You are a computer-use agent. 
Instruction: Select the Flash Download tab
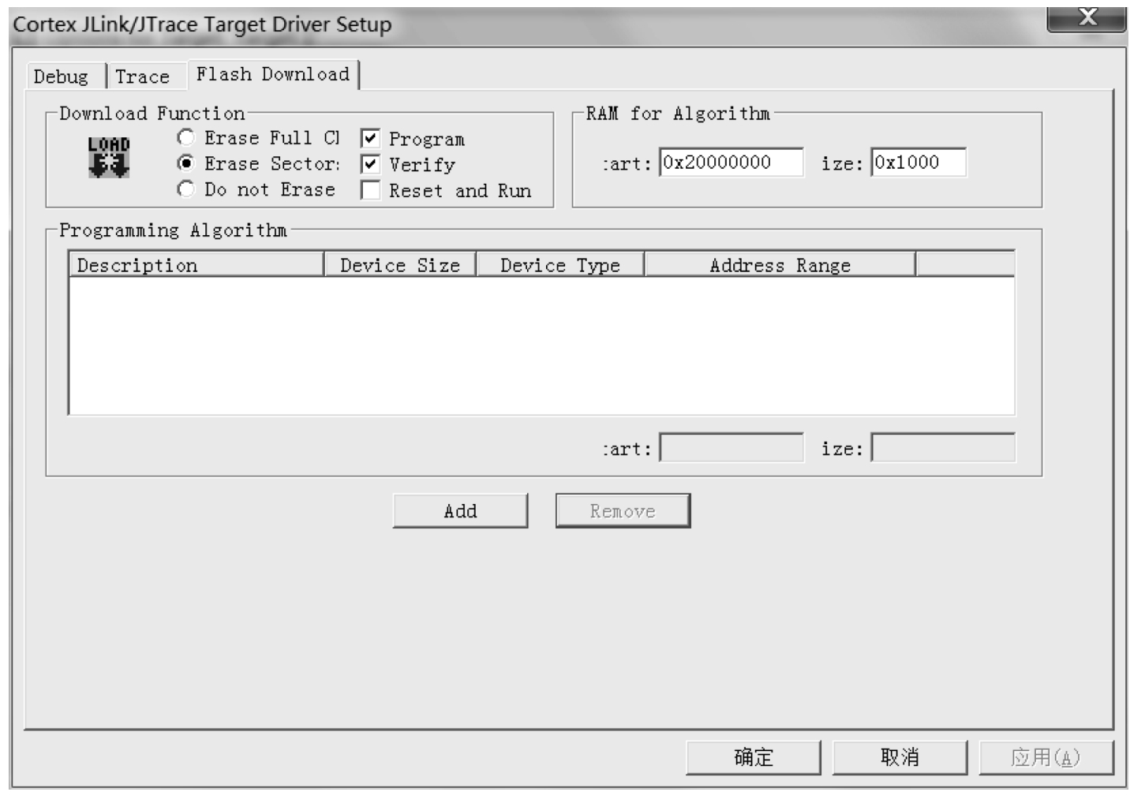(272, 74)
